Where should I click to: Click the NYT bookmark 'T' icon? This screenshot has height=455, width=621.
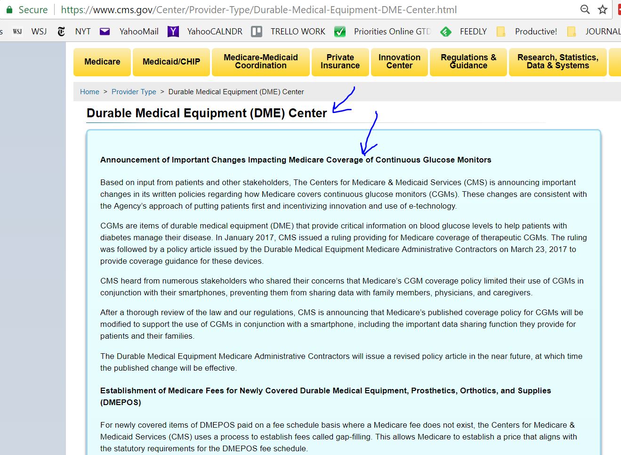(x=61, y=31)
